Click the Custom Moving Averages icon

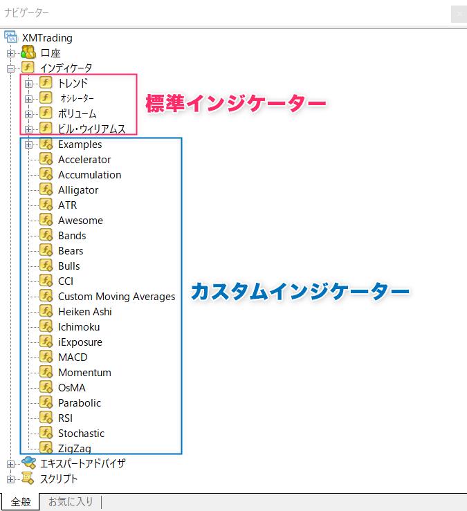[46, 296]
